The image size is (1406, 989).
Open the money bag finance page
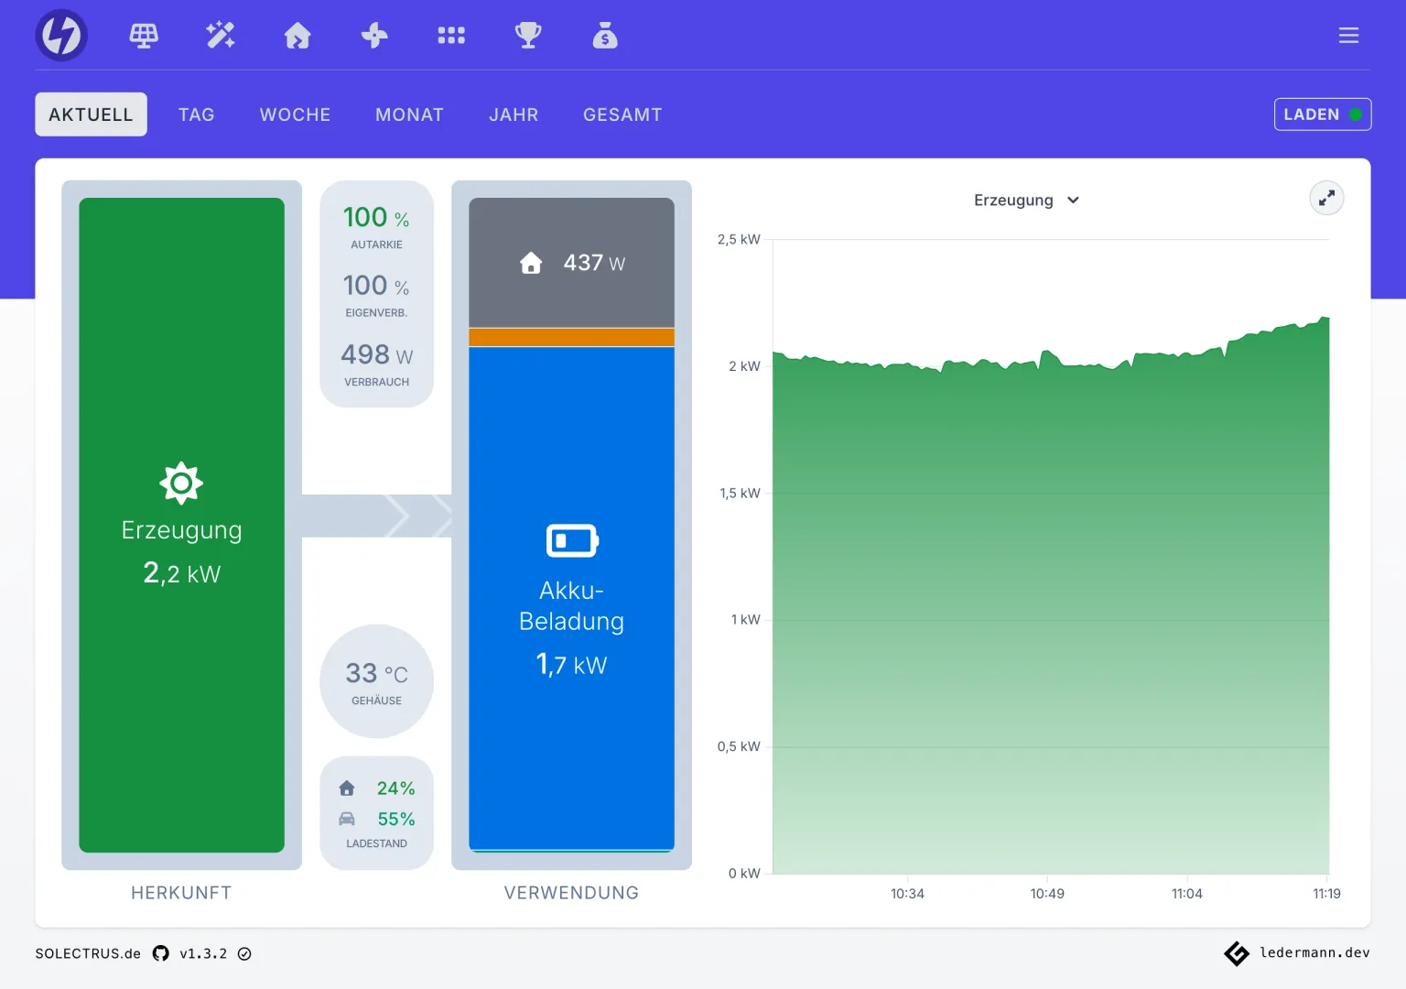pyautogui.click(x=605, y=36)
